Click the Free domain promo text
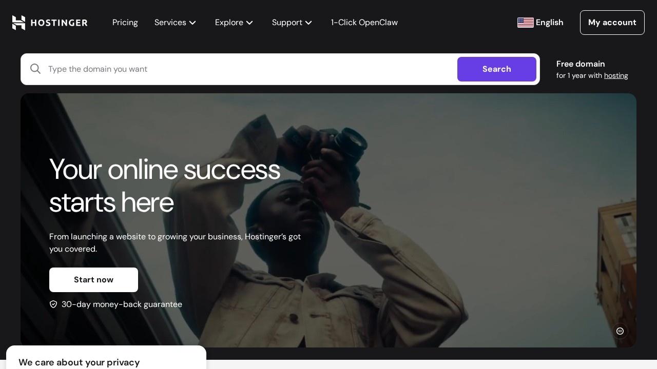657x369 pixels. point(581,64)
